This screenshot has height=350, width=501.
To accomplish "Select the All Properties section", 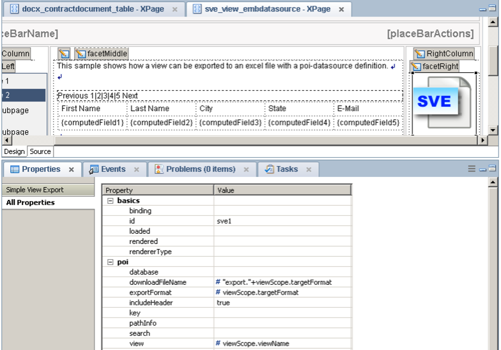I will click(31, 202).
